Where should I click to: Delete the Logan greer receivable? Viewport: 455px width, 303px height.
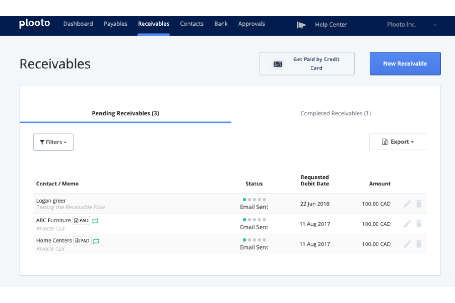coord(419,204)
